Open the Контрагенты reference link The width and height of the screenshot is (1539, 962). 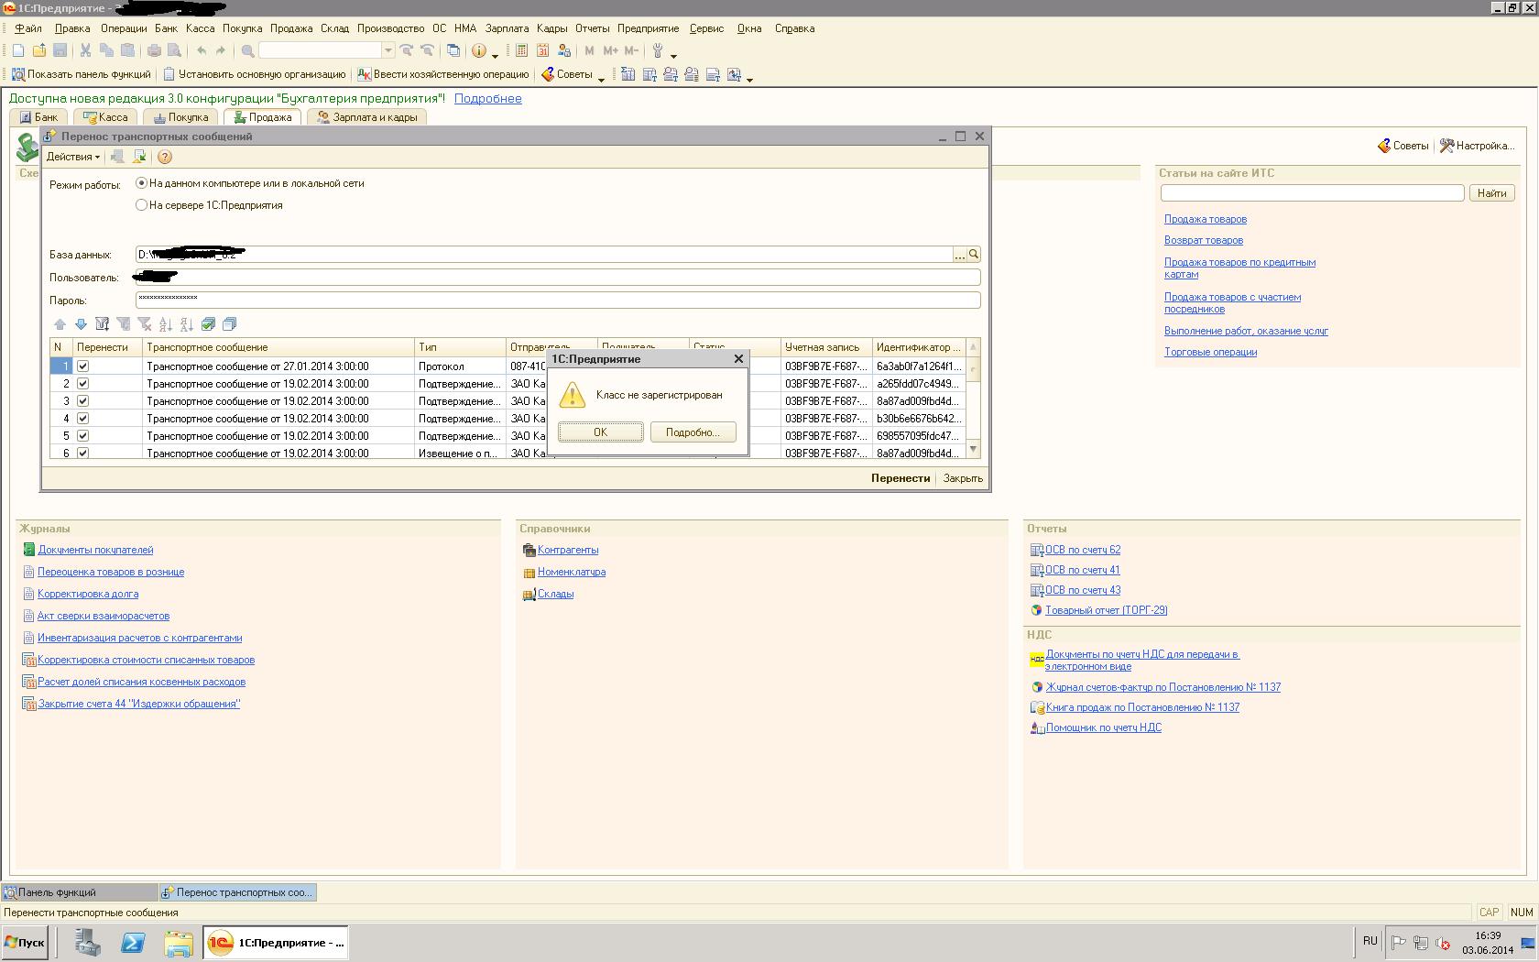click(568, 550)
